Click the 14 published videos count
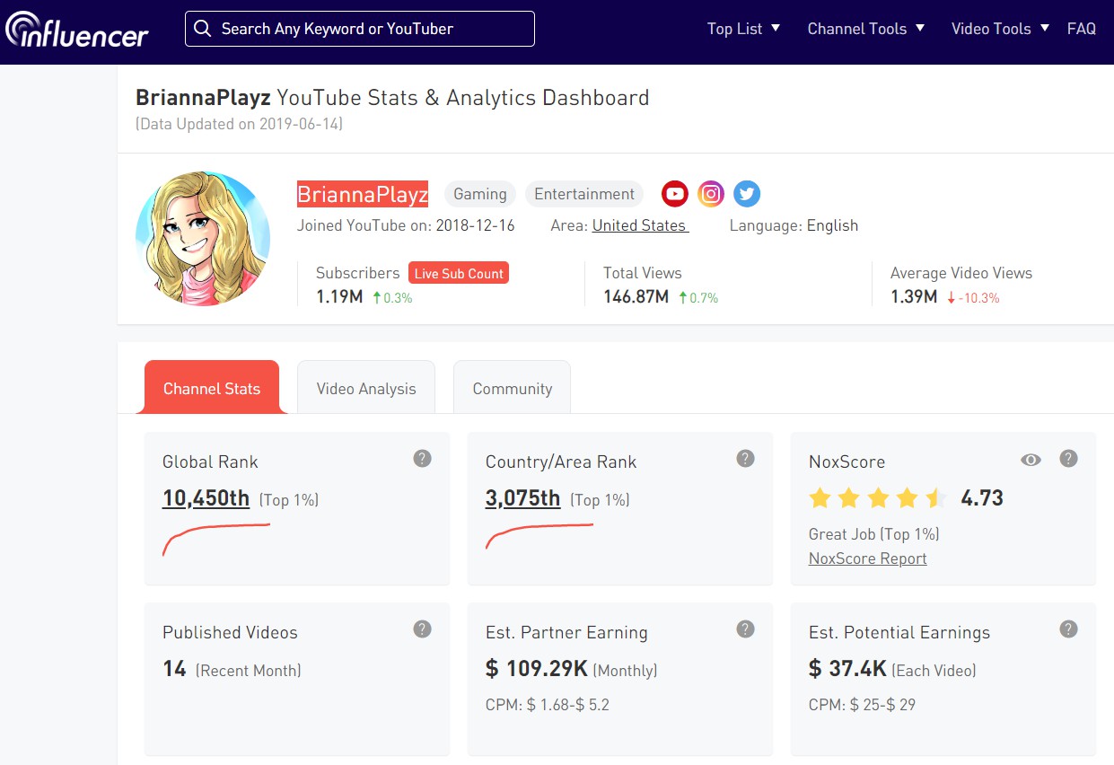1114x765 pixels. [x=174, y=669]
